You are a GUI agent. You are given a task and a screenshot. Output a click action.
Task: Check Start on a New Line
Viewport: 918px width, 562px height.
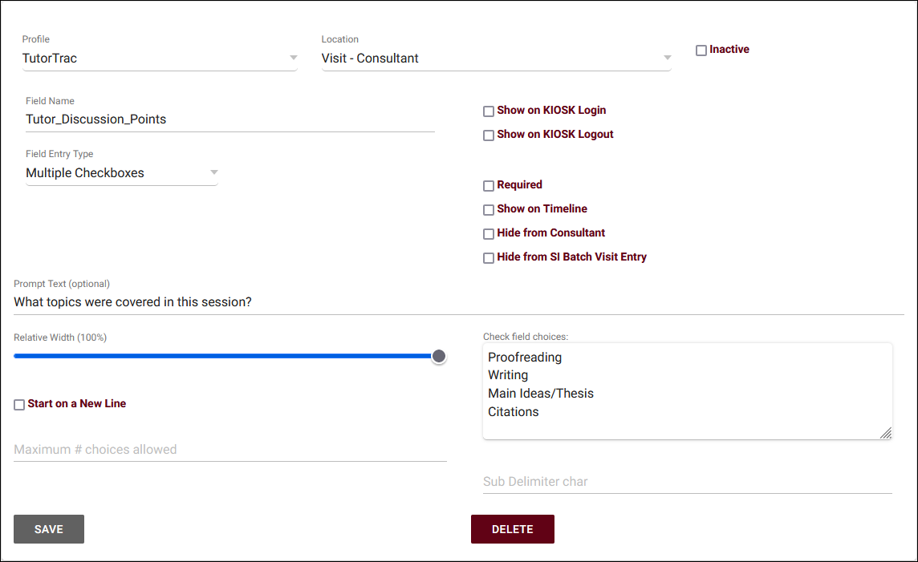pos(19,405)
